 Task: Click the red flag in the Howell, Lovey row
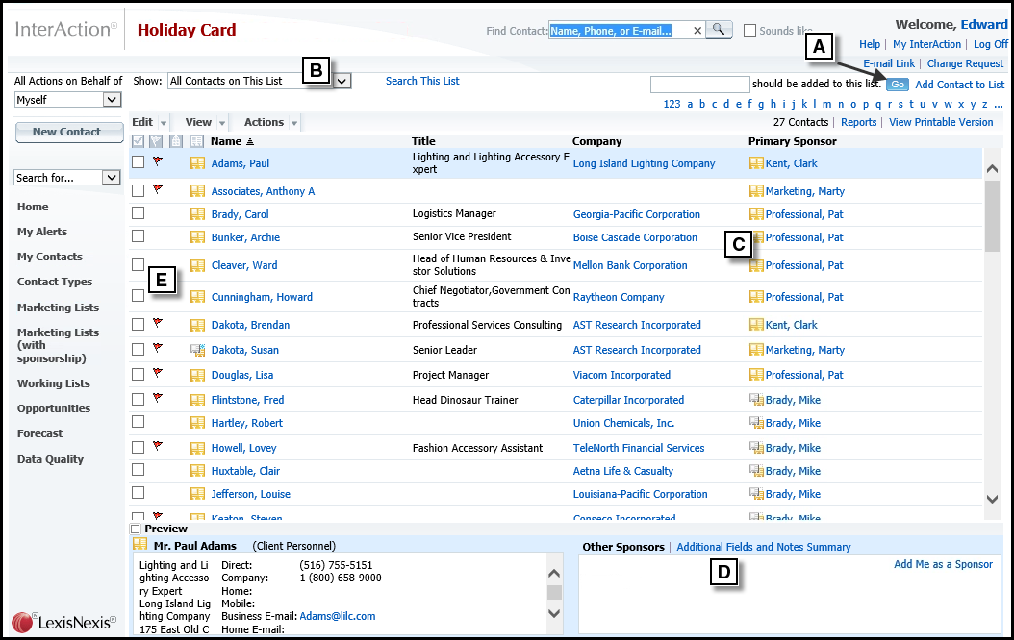tap(157, 445)
